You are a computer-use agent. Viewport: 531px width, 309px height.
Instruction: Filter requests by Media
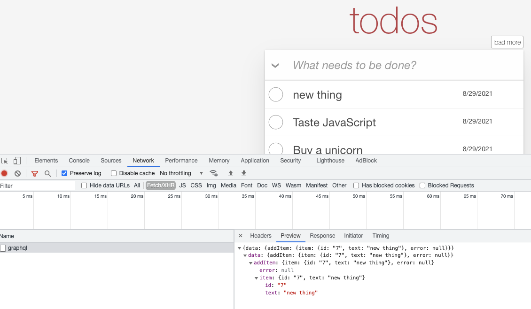tap(228, 185)
